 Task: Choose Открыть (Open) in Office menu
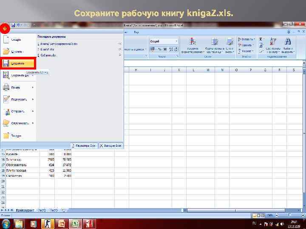pos(18,51)
